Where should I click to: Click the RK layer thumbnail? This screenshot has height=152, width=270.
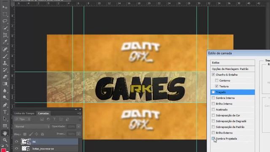pos(26,141)
